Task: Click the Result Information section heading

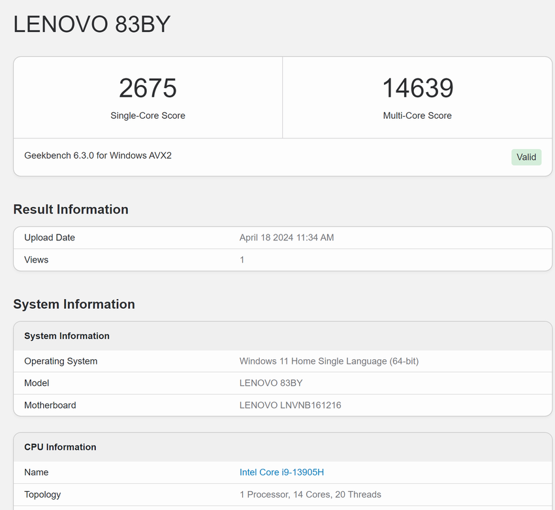Action: click(x=71, y=210)
